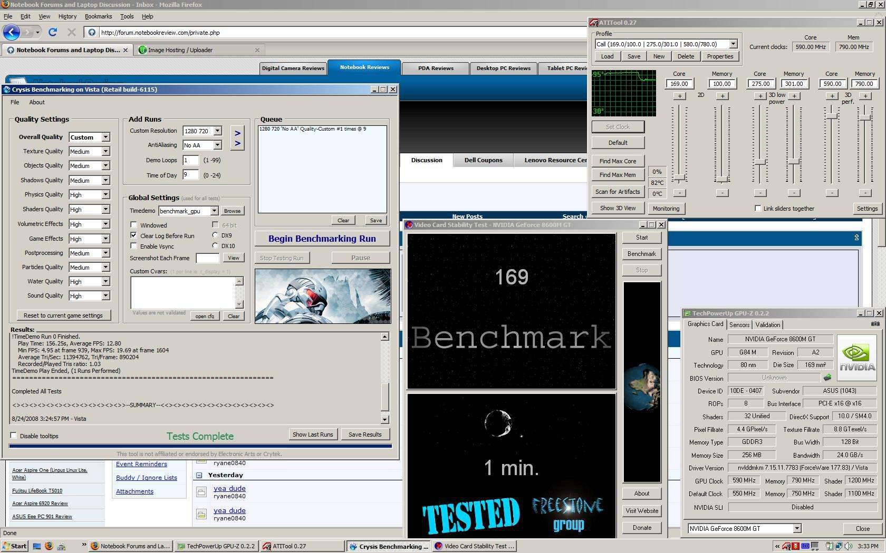Click Save Results button
Viewport: 886px width, 553px height.
[x=365, y=434]
